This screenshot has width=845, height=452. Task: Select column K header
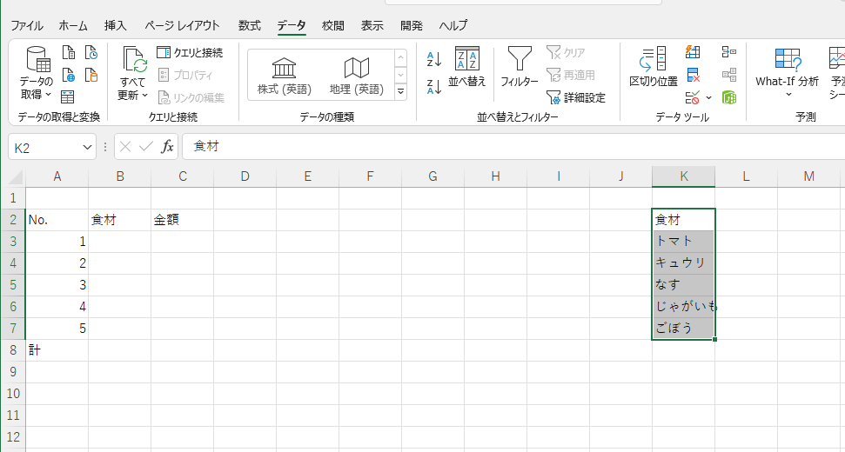click(x=683, y=176)
